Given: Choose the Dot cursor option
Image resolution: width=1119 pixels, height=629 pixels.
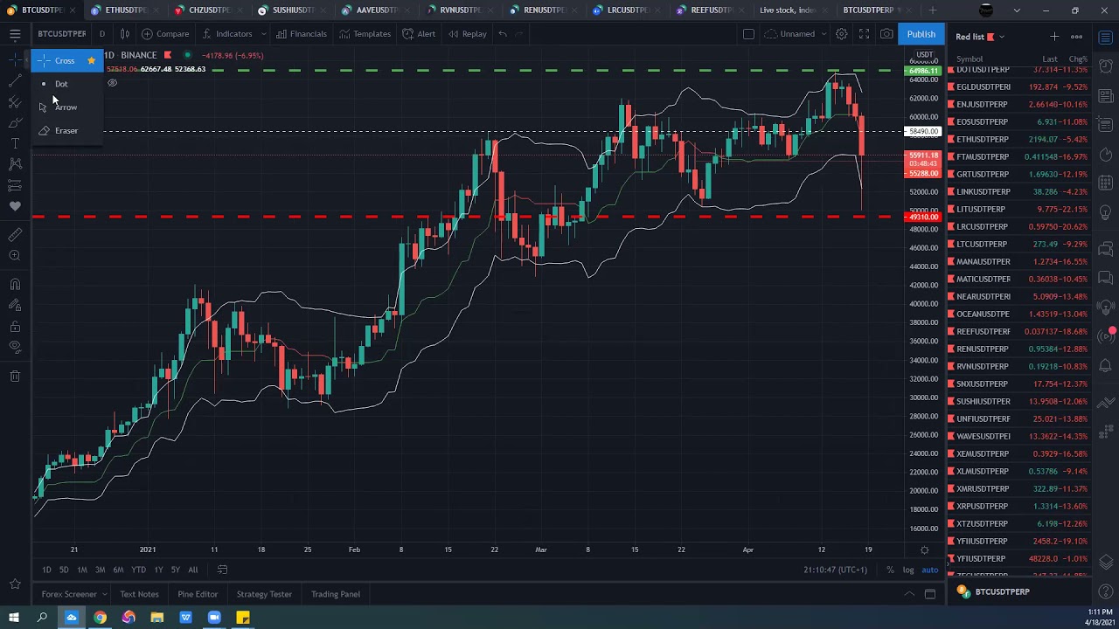Looking at the screenshot, I should [x=61, y=84].
